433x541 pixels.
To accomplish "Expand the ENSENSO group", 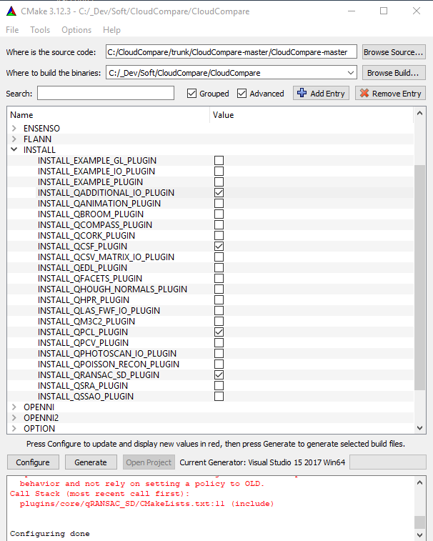I will tap(14, 129).
